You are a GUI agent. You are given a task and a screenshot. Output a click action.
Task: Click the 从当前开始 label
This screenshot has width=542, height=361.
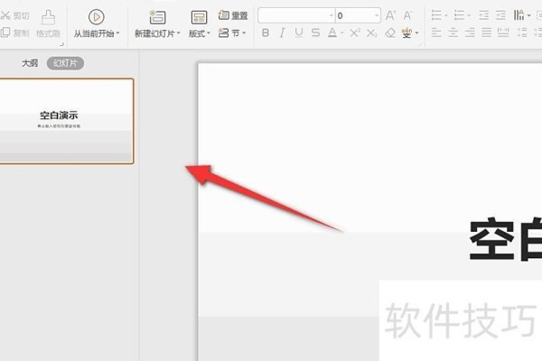(x=94, y=33)
